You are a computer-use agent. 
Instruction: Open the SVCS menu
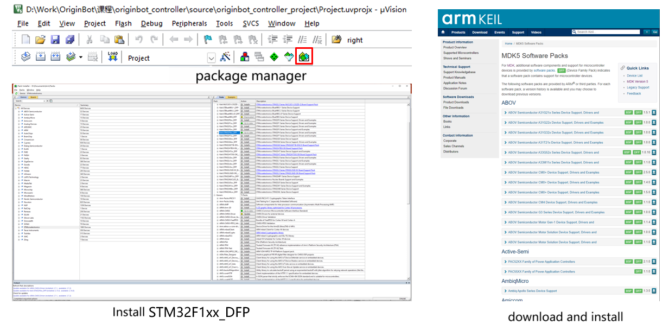point(251,23)
